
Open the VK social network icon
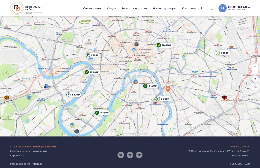121,155
